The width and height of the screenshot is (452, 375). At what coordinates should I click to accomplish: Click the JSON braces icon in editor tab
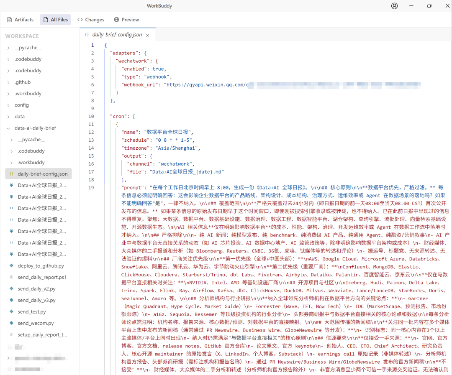tap(87, 35)
